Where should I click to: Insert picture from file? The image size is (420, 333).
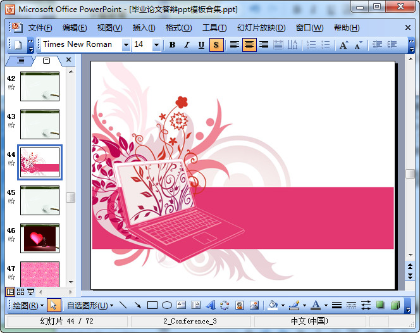[x=254, y=305]
